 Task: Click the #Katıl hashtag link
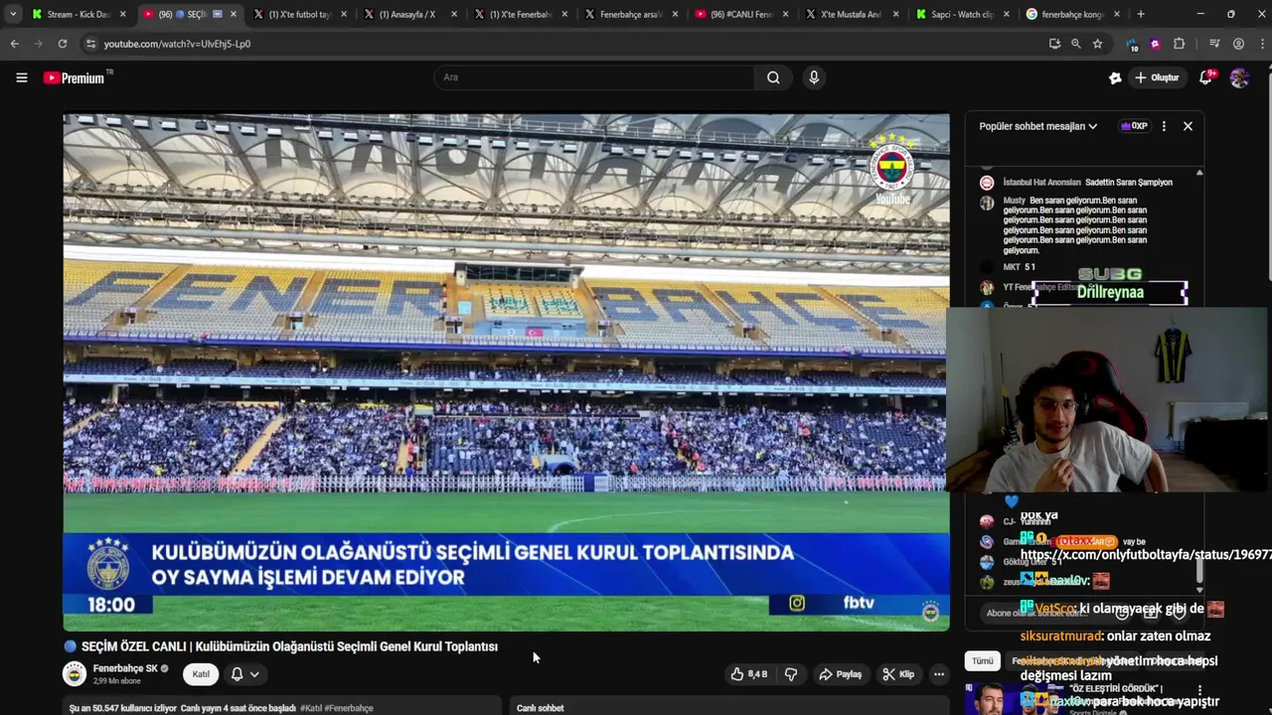(312, 708)
